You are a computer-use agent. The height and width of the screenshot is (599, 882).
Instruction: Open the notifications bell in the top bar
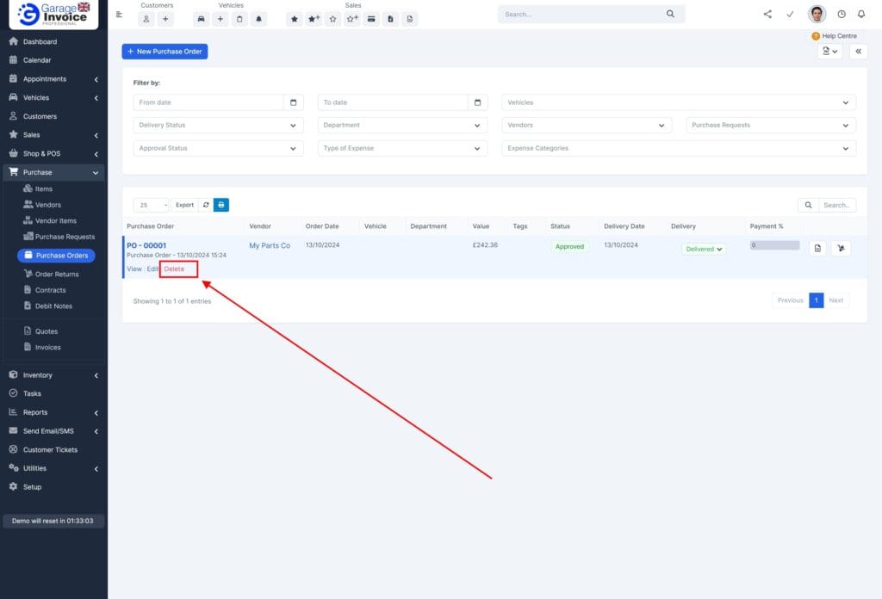(861, 13)
